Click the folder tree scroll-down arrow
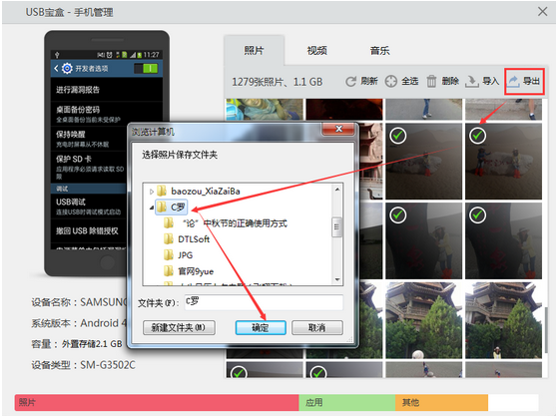Screen dimensions: 559x416 [337, 280]
